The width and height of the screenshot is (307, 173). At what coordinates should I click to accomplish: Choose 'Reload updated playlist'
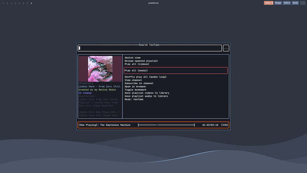[x=141, y=61]
